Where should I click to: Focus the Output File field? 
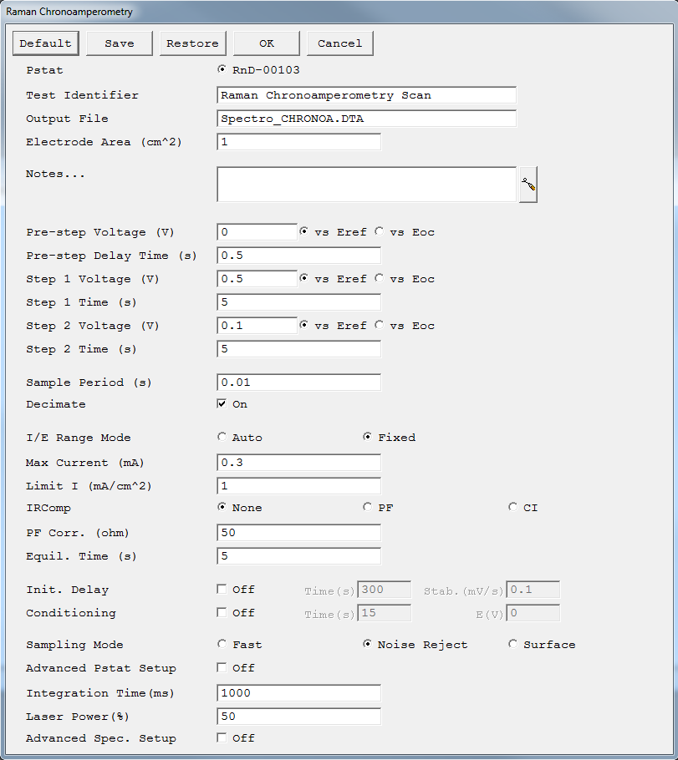coord(366,119)
